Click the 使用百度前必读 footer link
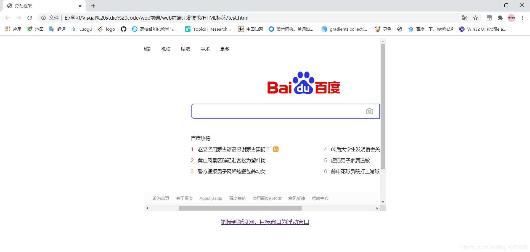Image resolution: width=530 pixels, height=252 pixels. point(267,198)
